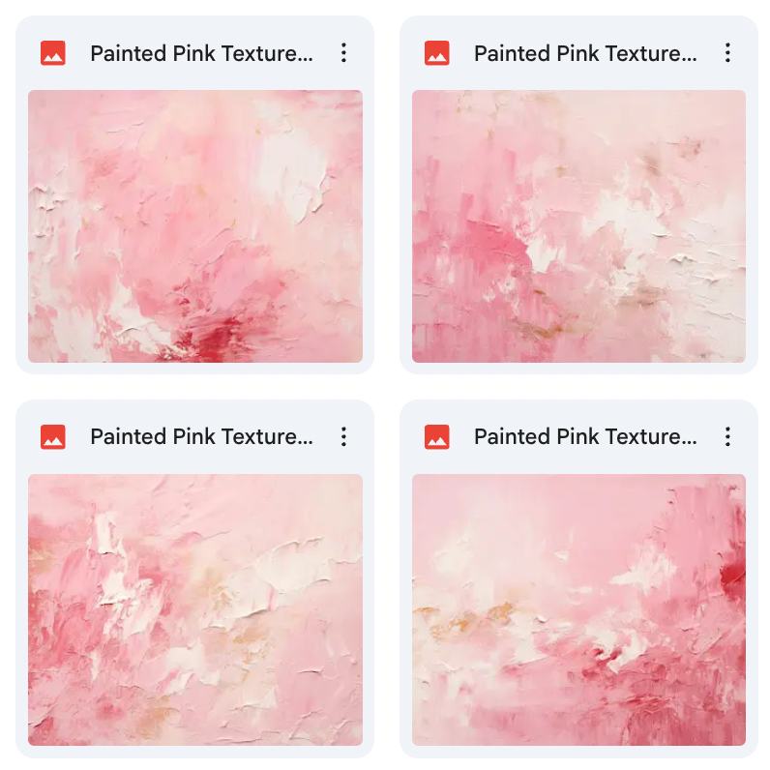The image size is (770, 770).
Task: Select "Painted Pink Texture..." title on bottom-left card
Action: point(202,436)
